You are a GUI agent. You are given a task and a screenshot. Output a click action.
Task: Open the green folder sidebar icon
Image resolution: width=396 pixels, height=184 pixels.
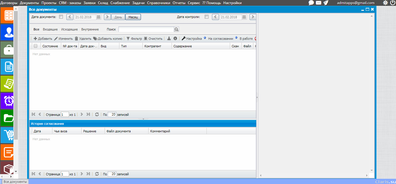click(7, 118)
